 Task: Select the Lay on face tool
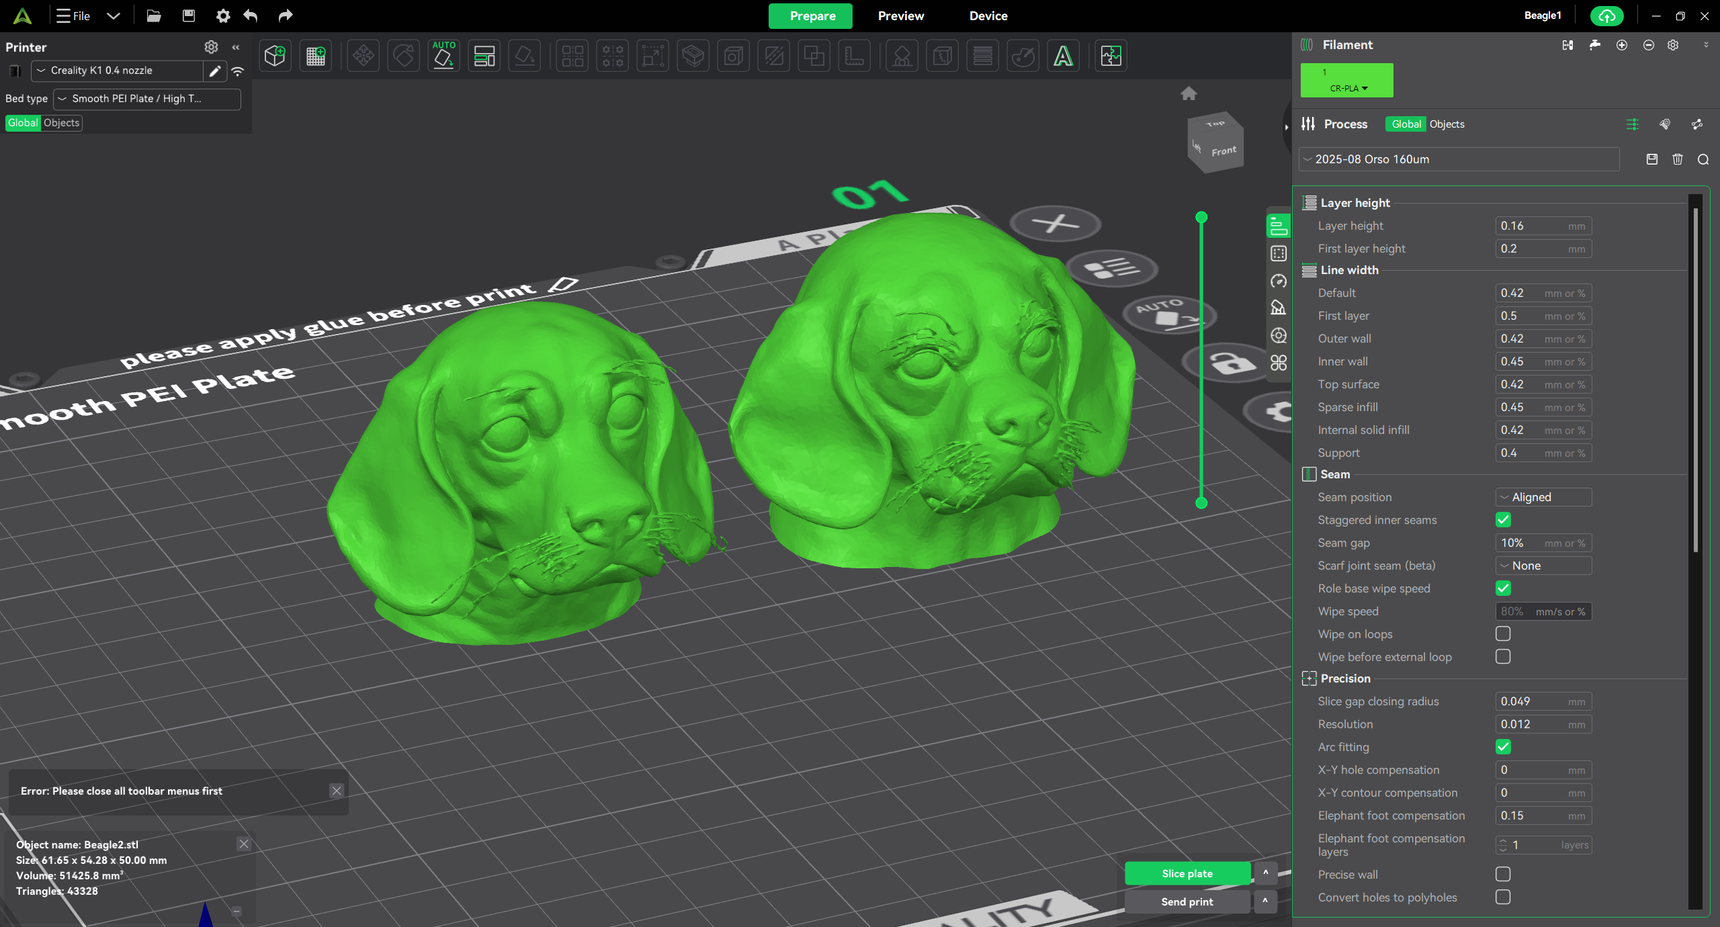(525, 56)
